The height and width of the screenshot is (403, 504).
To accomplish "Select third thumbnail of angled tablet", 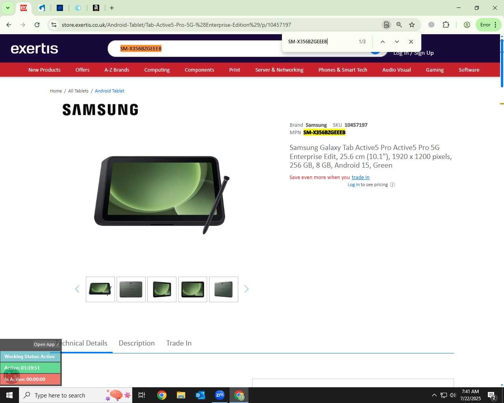I will pyautogui.click(x=162, y=290).
